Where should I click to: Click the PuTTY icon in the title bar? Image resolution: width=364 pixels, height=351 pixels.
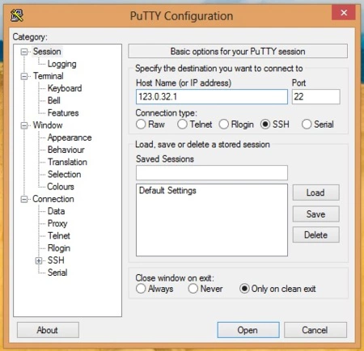(17, 15)
